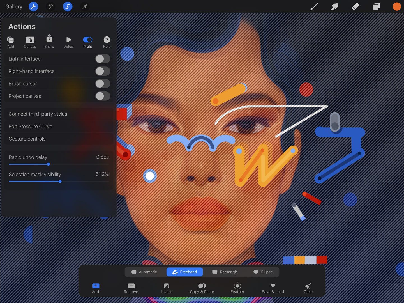Open the Actions wrench menu
Screen dimensions: 404x303
(33, 6)
